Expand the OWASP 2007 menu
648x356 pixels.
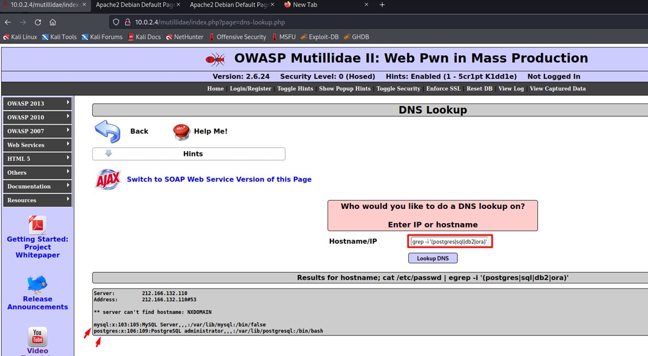click(38, 131)
